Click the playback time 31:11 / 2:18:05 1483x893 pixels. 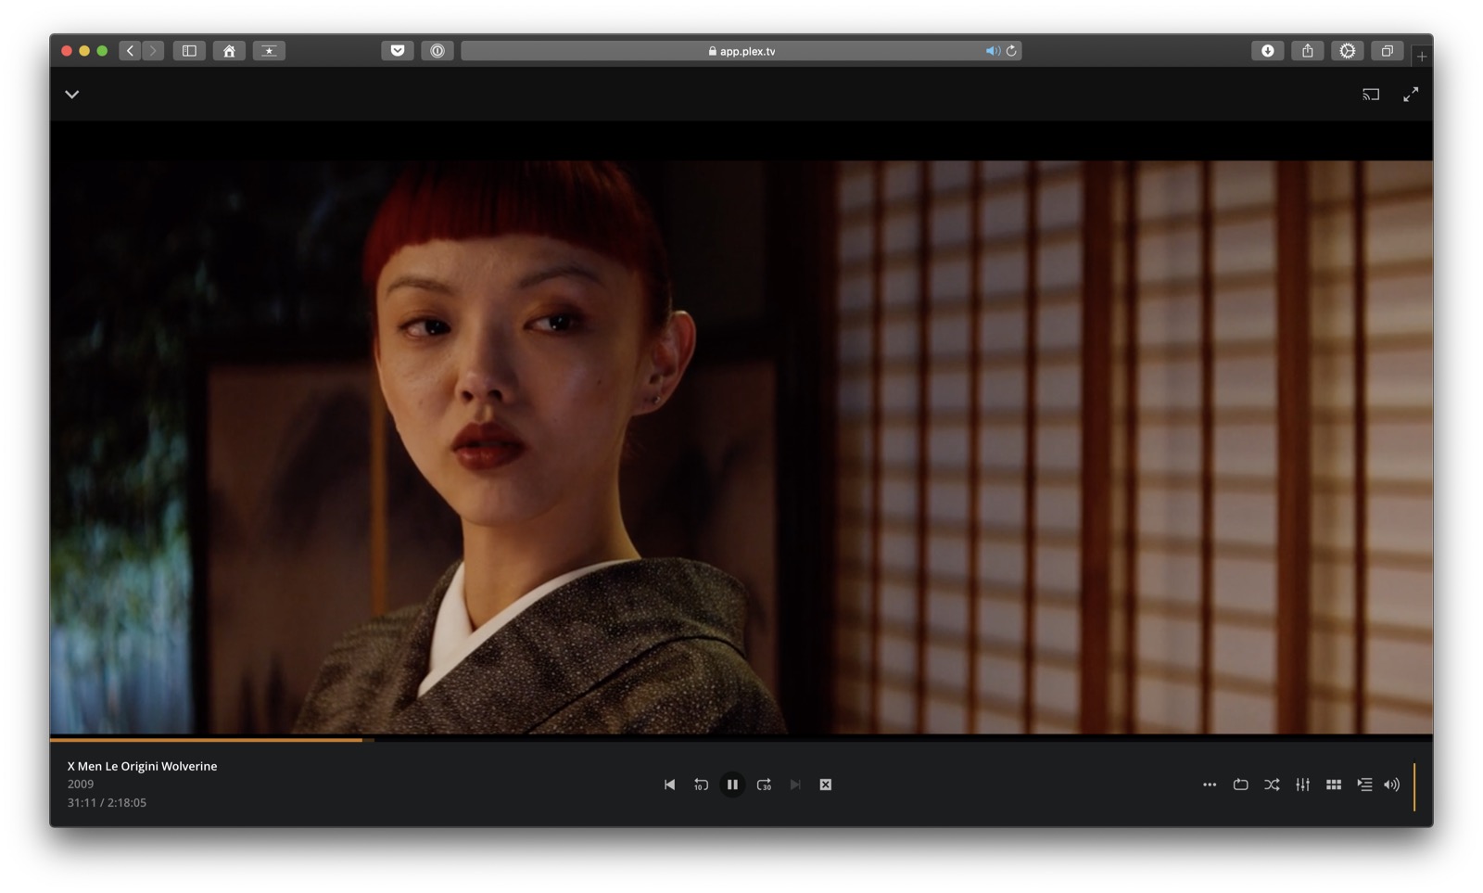[x=107, y=803]
